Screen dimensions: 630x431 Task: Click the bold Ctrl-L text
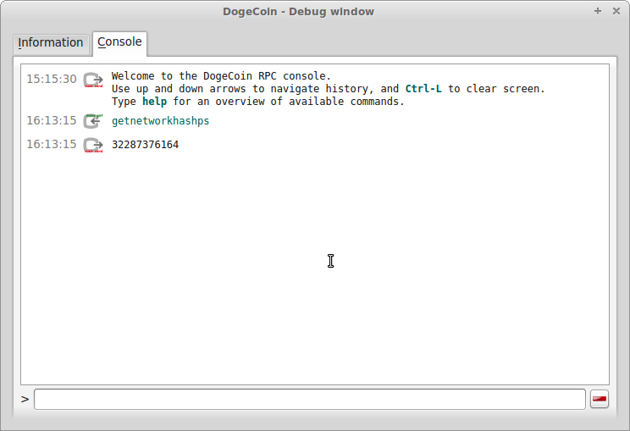click(423, 88)
